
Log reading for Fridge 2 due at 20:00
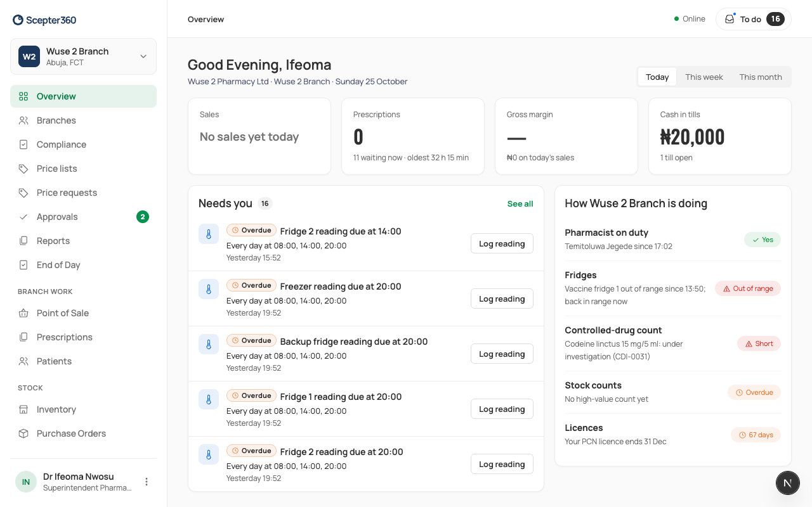pyautogui.click(x=502, y=465)
